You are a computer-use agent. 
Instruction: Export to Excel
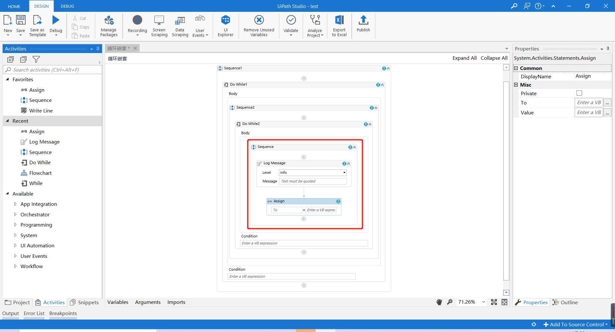click(339, 26)
